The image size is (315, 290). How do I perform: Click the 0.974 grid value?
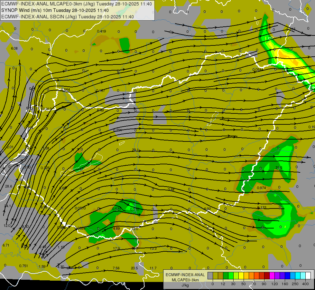[261, 188]
